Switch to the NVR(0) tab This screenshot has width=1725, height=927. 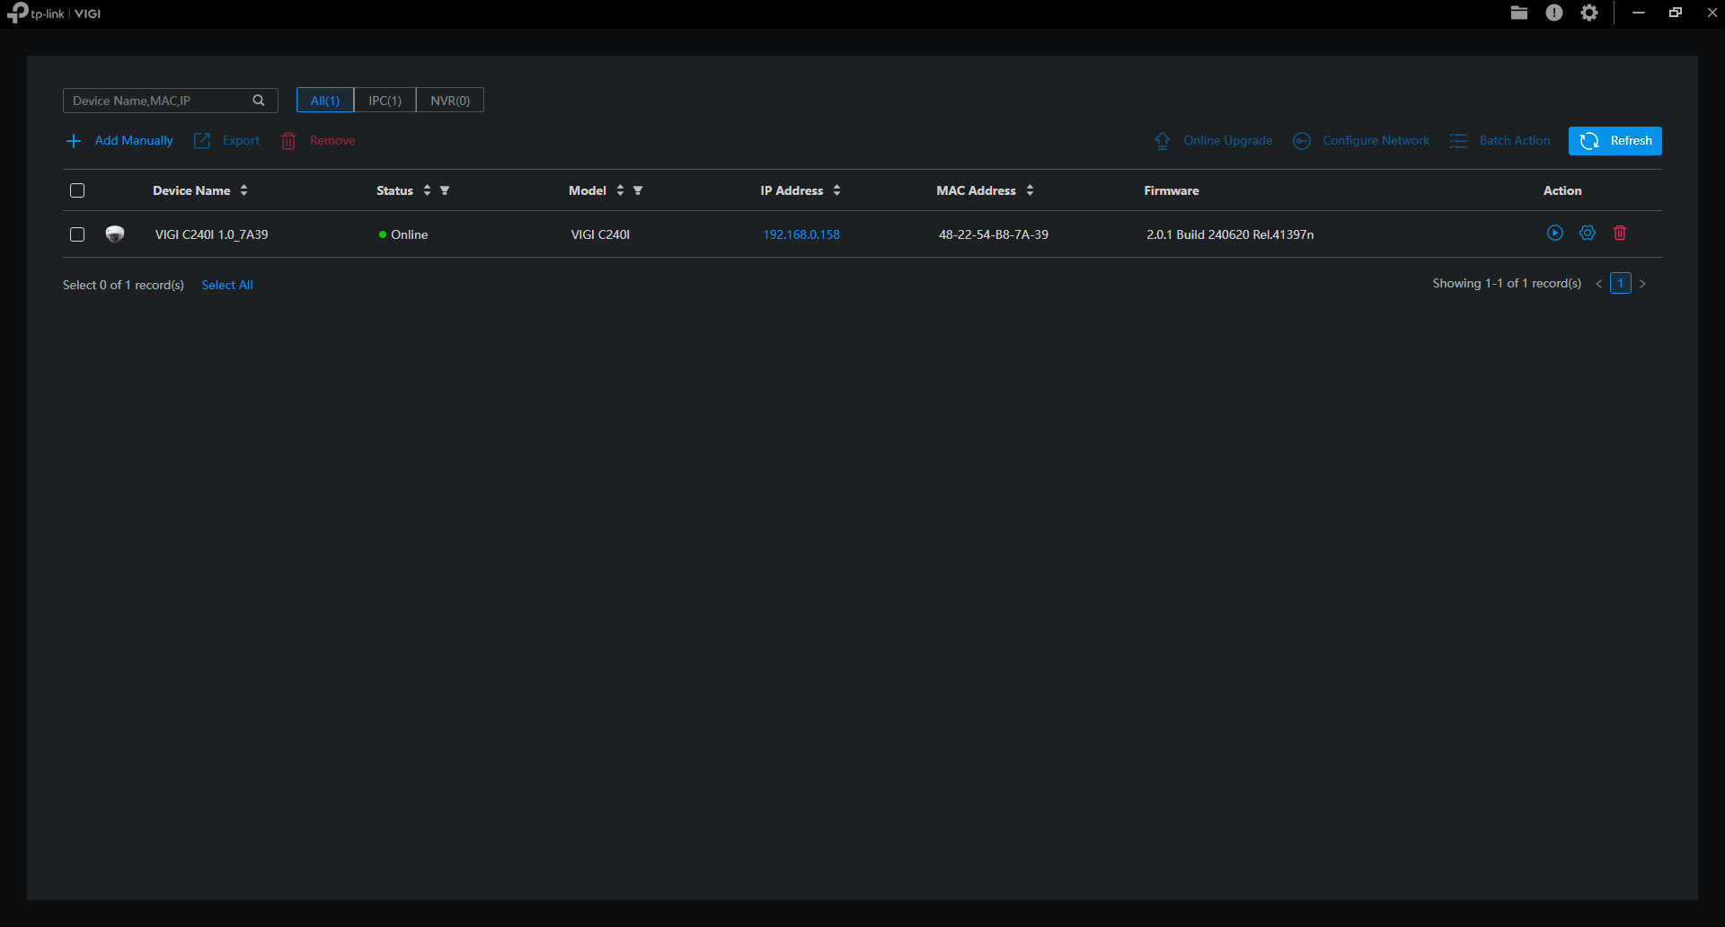450,101
